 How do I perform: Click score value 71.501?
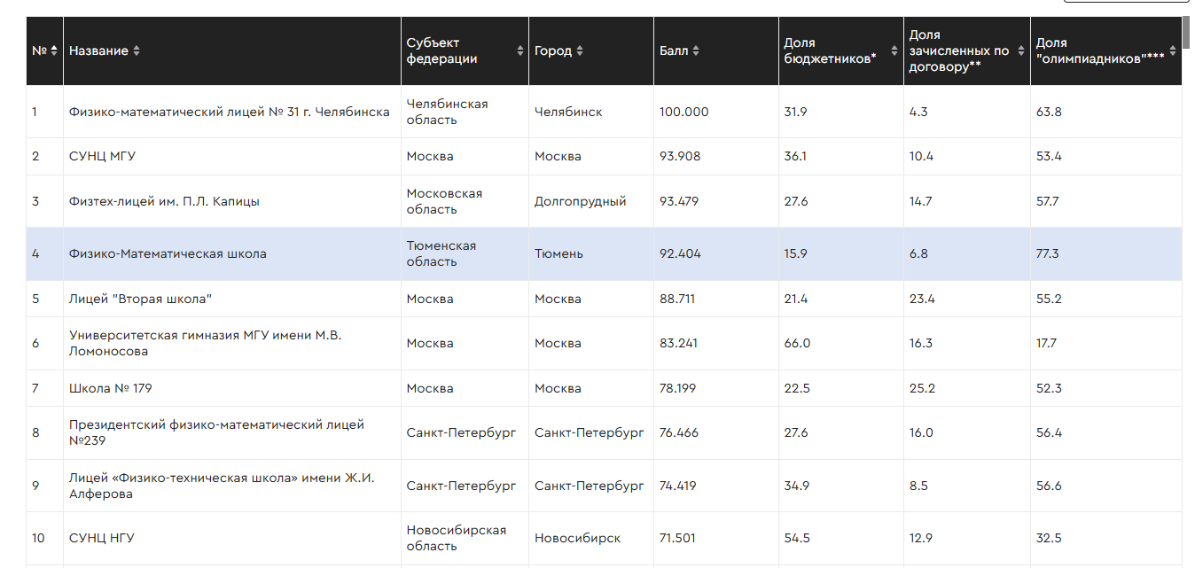pos(677,538)
